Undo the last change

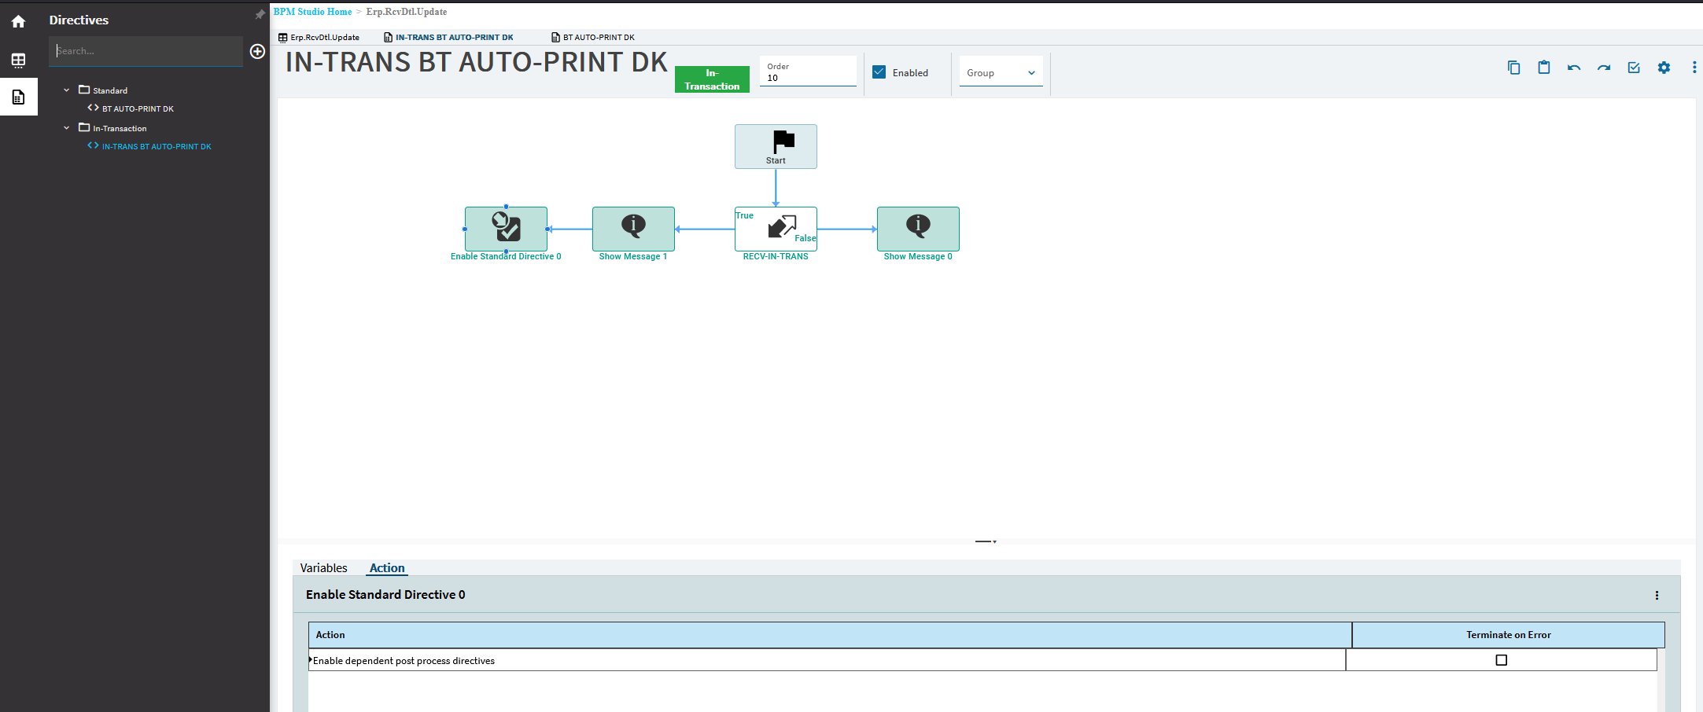1574,68
